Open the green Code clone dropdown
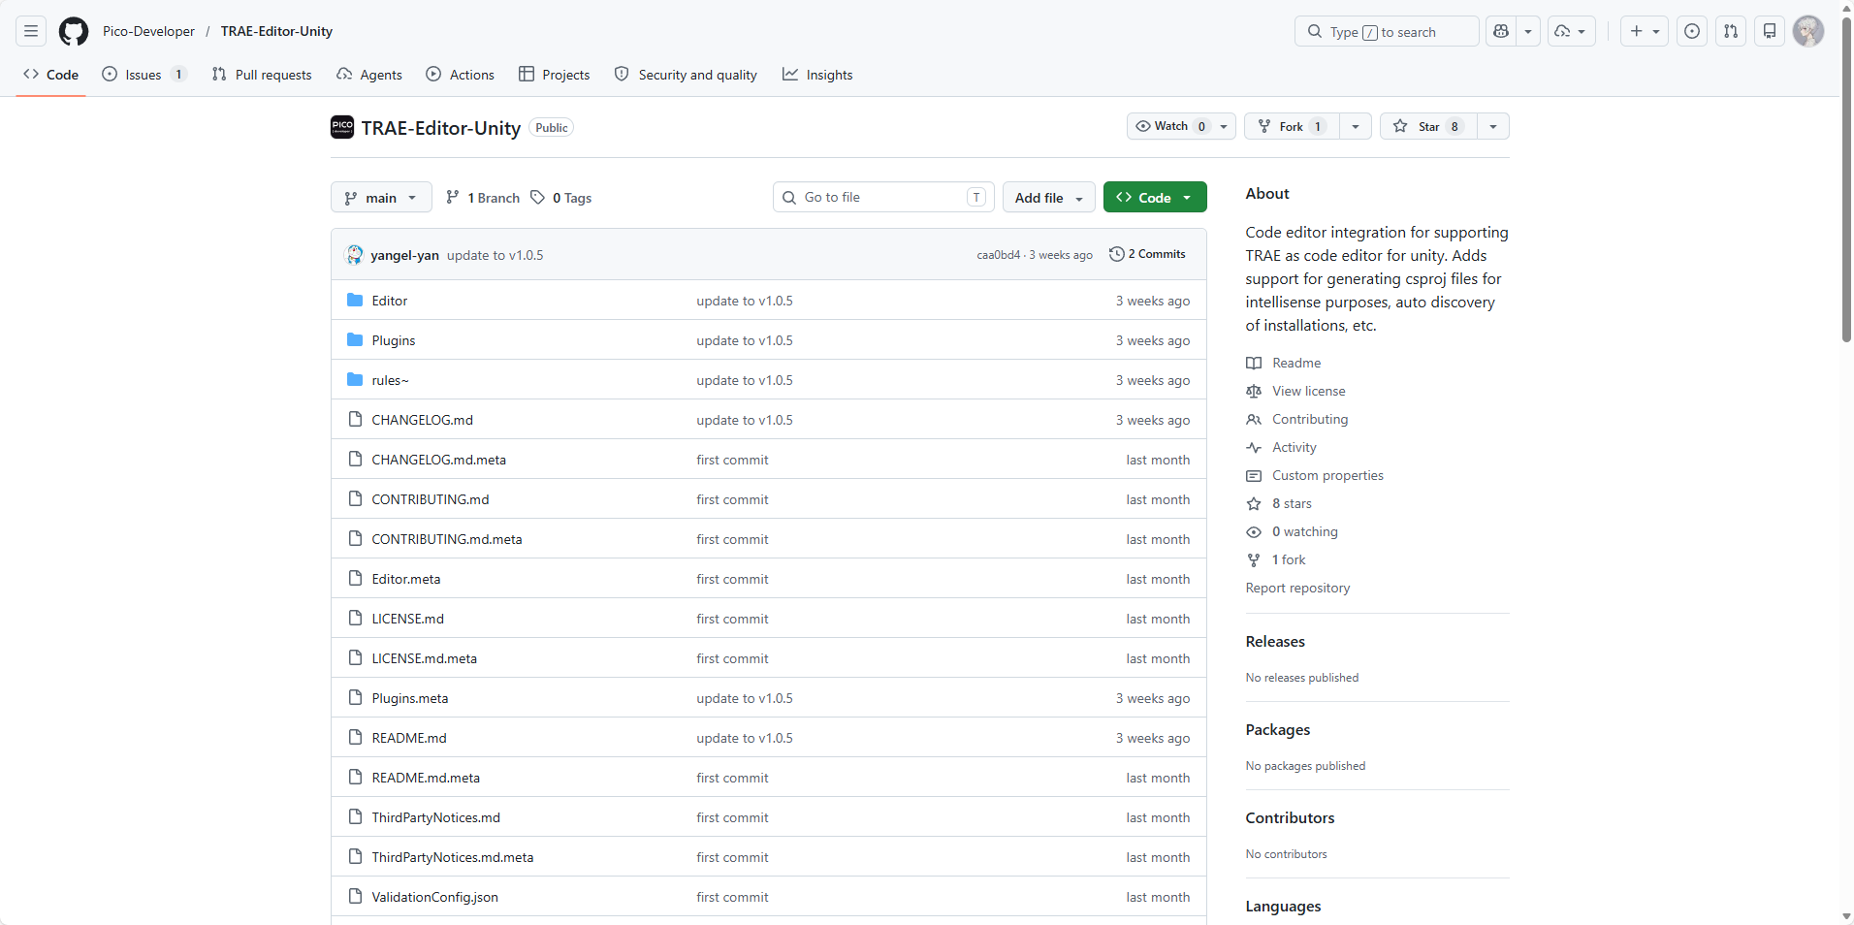The height and width of the screenshot is (925, 1854). (1155, 197)
